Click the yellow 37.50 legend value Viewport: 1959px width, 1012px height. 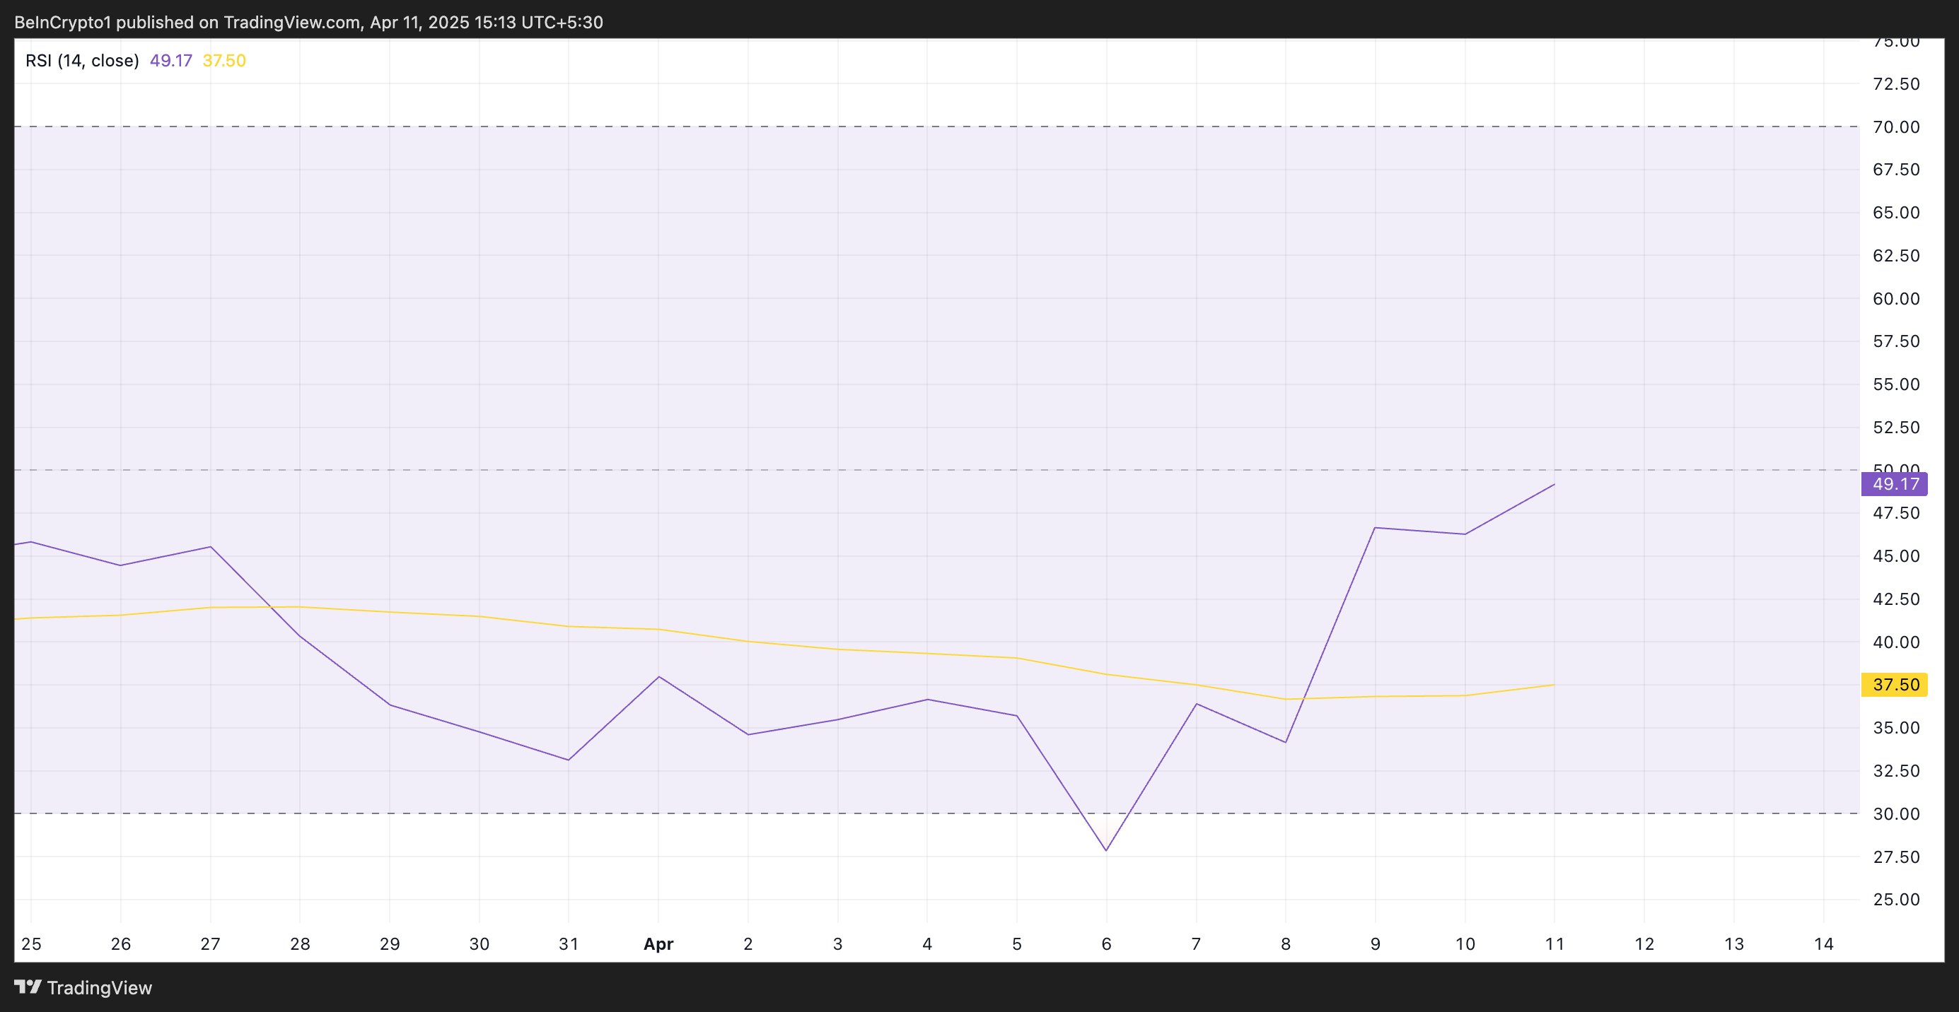(223, 61)
